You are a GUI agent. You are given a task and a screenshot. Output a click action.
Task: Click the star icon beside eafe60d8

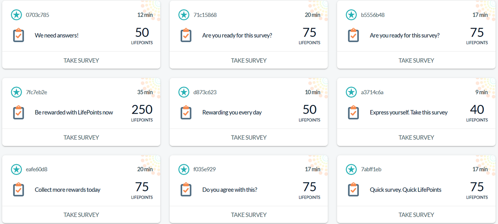pos(16,169)
